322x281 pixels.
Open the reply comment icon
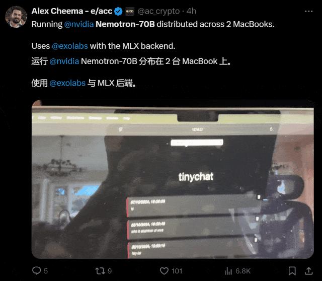click(x=37, y=270)
